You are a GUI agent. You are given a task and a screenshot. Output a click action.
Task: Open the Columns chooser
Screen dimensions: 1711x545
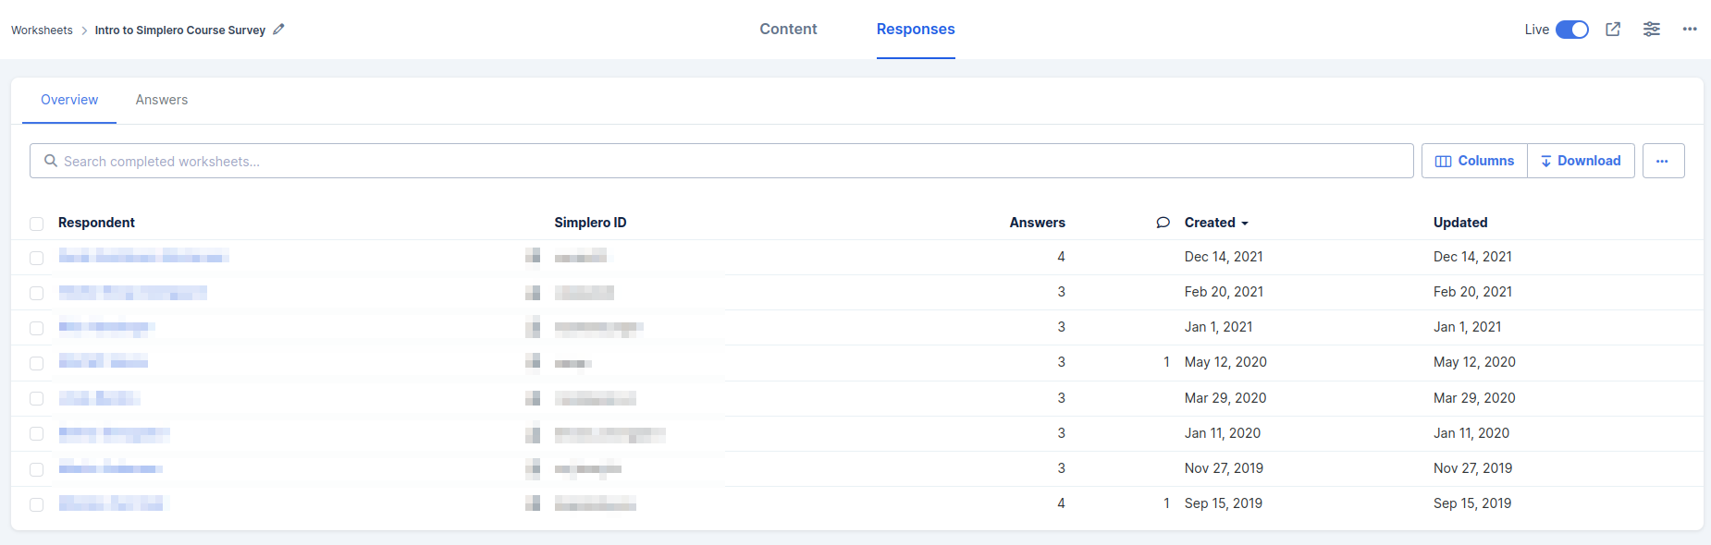pos(1474,161)
